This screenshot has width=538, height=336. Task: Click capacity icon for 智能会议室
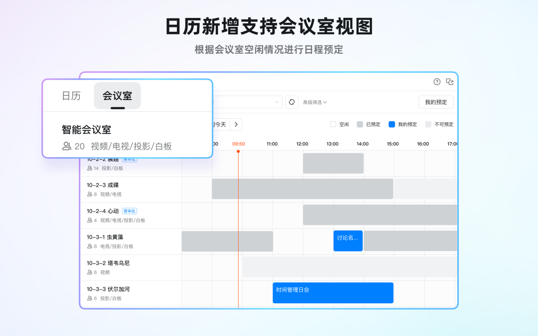pos(67,146)
